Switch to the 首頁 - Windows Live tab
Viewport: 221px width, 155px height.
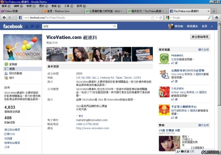coord(63,11)
